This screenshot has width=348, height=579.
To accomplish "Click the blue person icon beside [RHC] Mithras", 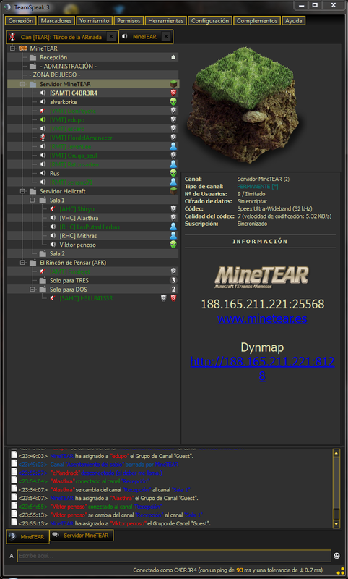I will click(x=173, y=236).
